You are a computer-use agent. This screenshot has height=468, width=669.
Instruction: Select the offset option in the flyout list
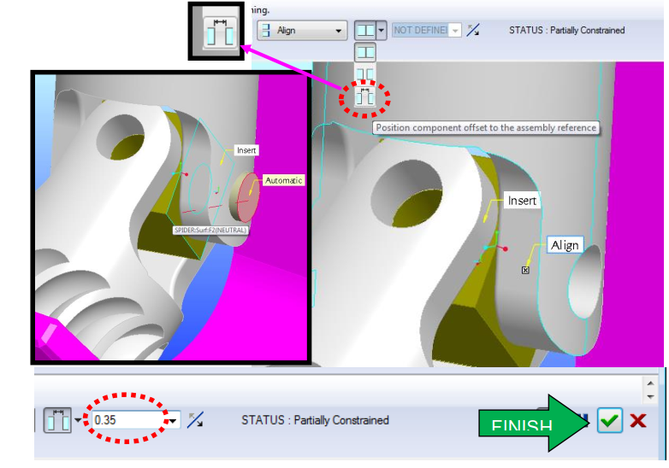coord(365,97)
